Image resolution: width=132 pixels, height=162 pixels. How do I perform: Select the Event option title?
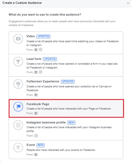31,145
